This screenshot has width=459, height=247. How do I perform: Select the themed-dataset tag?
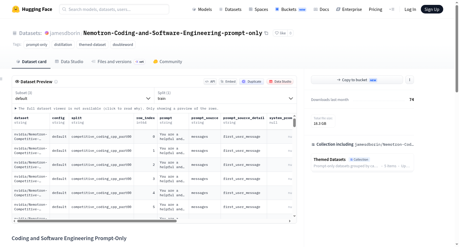point(92,44)
